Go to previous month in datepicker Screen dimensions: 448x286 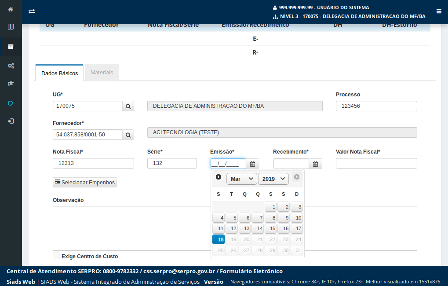click(x=219, y=177)
